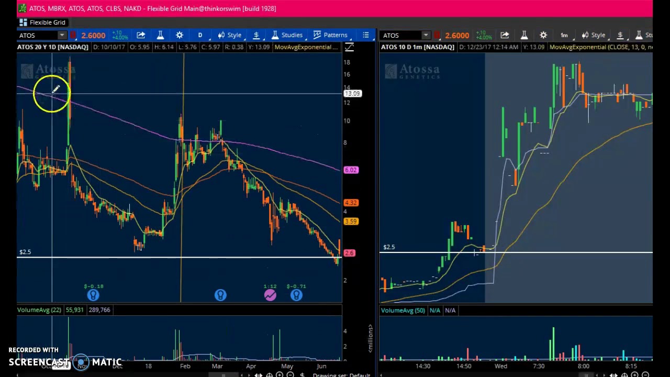Click the millions volume axis expander
The image size is (670, 377).
coord(370,338)
